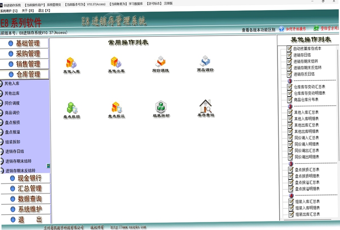The image size is (340, 230).
Task: Click the 查看各版本功能区别 link
Action: 258,30
